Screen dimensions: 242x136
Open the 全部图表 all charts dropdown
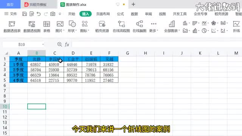click(x=172, y=31)
